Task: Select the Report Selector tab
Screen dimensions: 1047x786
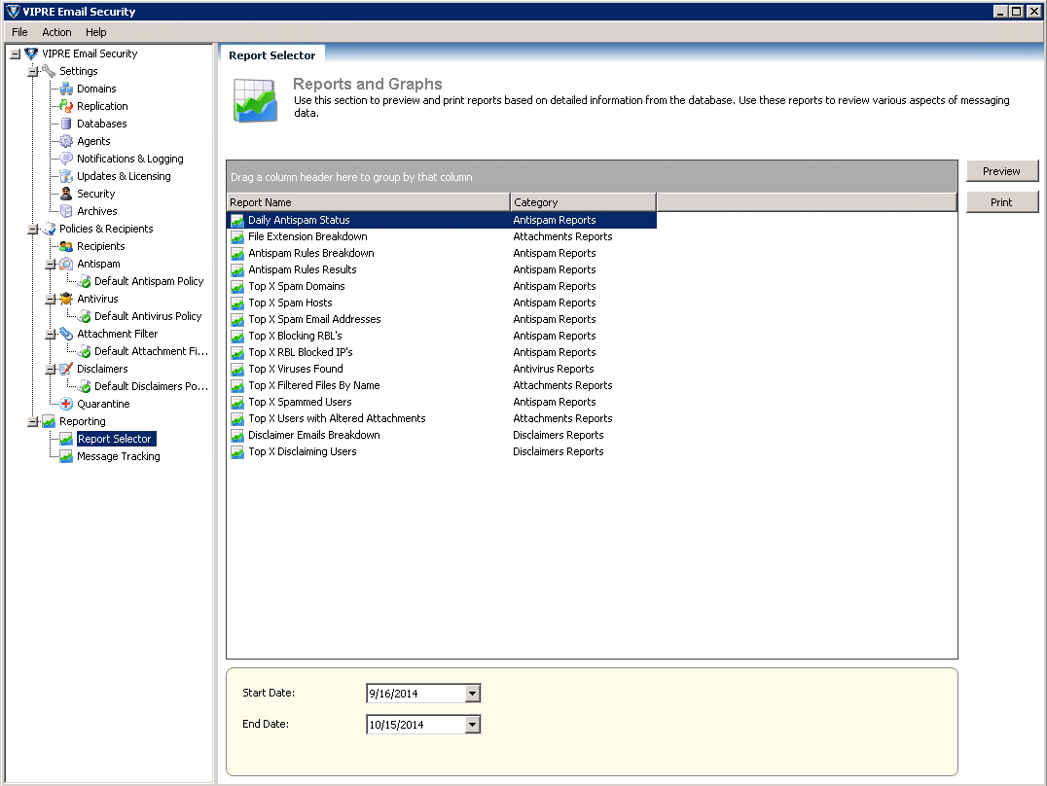Action: click(271, 55)
